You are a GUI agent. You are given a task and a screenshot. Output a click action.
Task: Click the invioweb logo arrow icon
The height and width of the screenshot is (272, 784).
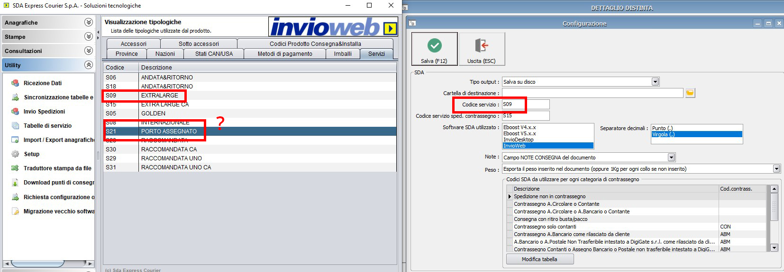click(390, 28)
